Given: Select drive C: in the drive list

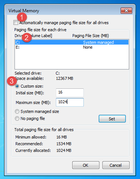Looking at the screenshot, I should tap(72, 42).
